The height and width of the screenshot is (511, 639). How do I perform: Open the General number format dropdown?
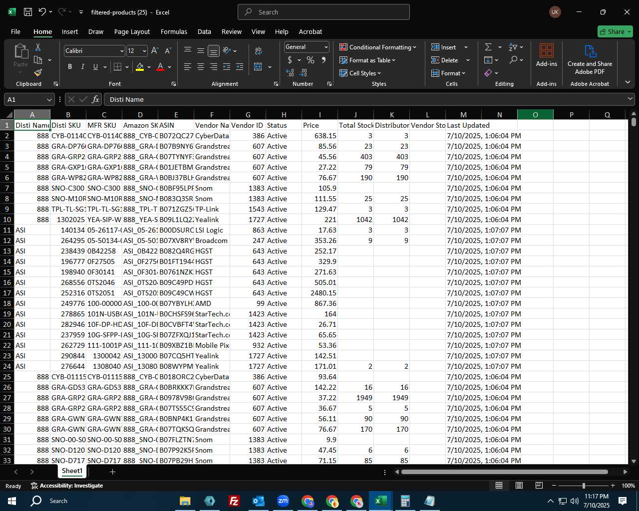pyautogui.click(x=326, y=47)
